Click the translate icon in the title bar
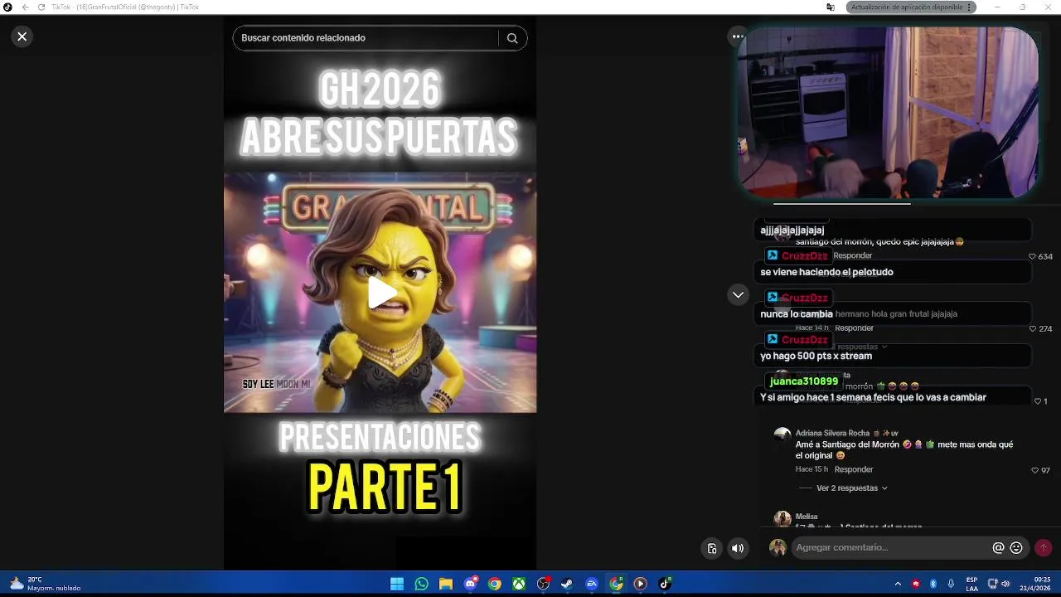Image resolution: width=1061 pixels, height=597 pixels. click(831, 7)
